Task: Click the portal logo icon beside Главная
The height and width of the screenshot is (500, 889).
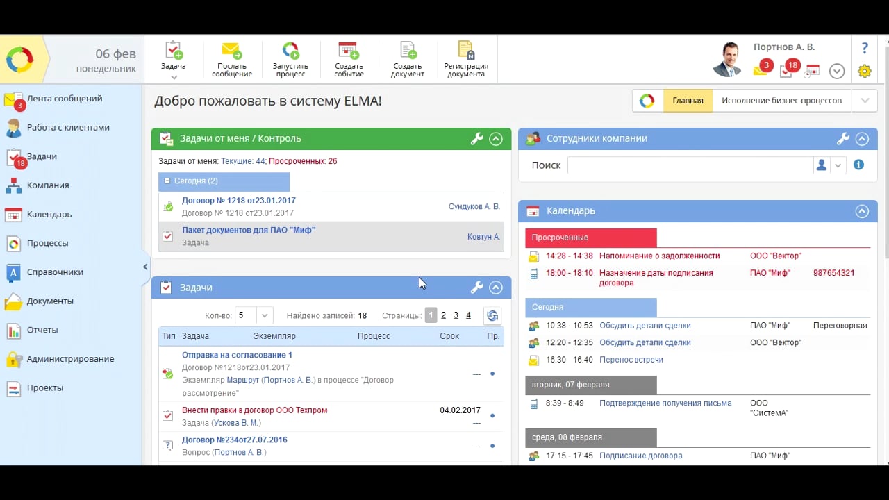Action: pos(647,101)
